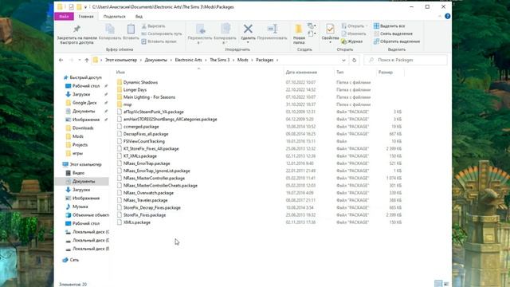510x287 pixels.
Task: Click The Sims 3 breadcrumb segment
Action: coord(220,60)
